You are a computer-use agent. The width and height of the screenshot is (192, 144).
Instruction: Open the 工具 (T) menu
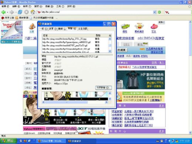[60, 6]
